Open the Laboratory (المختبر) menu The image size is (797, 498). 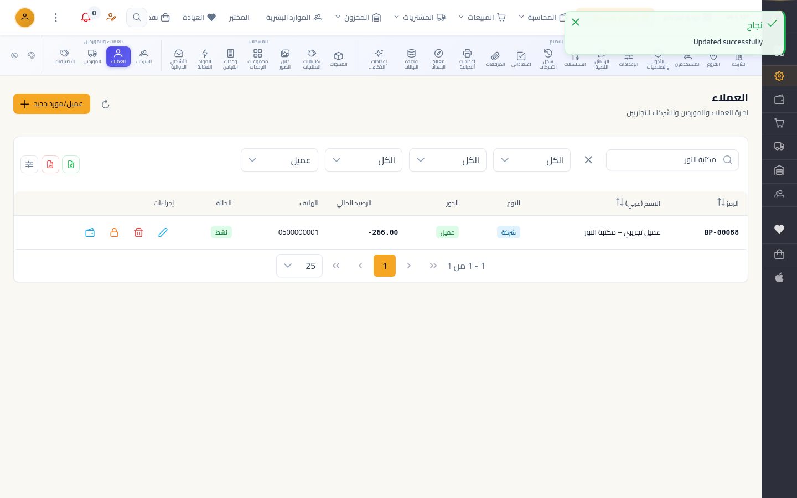pos(239,18)
